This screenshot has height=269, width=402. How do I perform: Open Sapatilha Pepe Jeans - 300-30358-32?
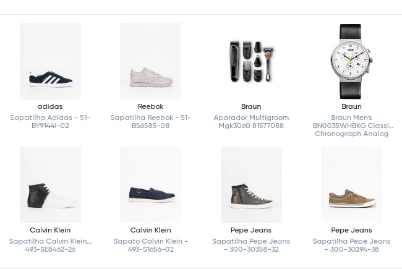click(251, 246)
